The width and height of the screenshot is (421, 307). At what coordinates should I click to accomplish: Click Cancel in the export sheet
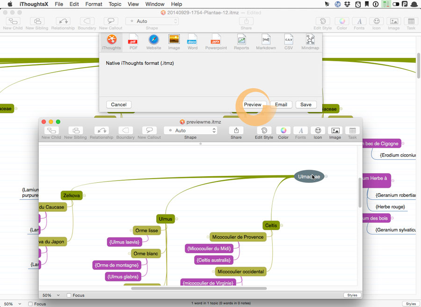pos(119,105)
